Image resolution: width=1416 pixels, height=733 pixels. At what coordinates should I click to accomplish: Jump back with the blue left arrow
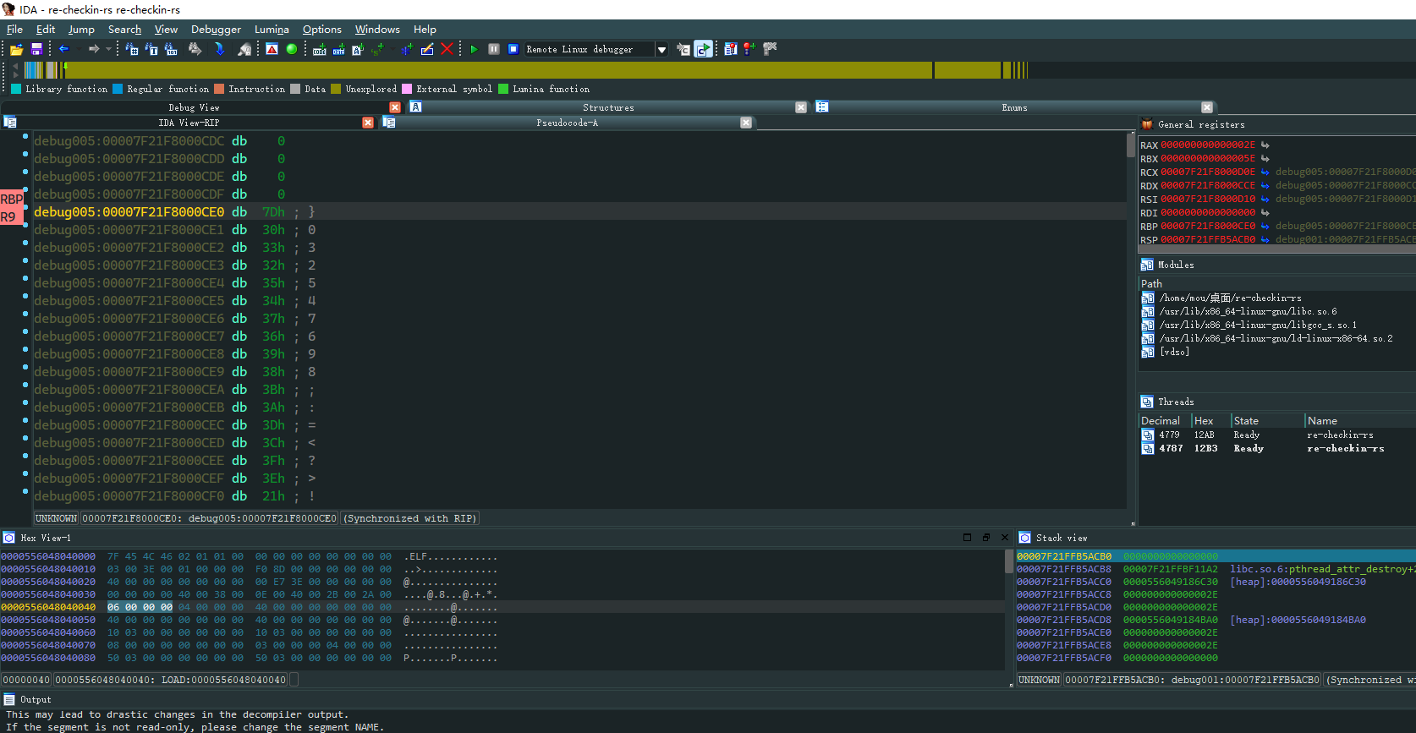(63, 49)
